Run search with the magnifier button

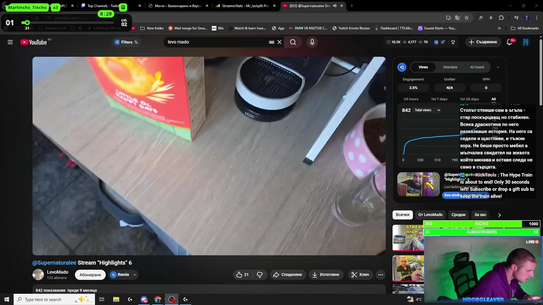(293, 42)
